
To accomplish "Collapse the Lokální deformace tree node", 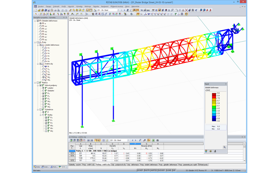I will point(38,45).
